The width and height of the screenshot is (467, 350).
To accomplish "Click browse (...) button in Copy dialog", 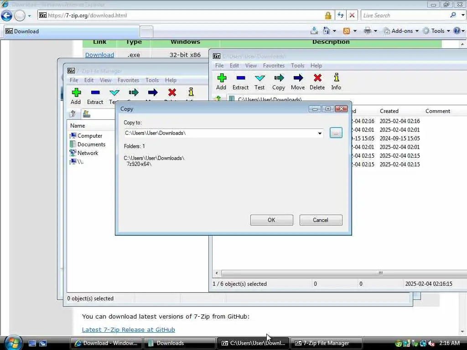I will [x=336, y=133].
